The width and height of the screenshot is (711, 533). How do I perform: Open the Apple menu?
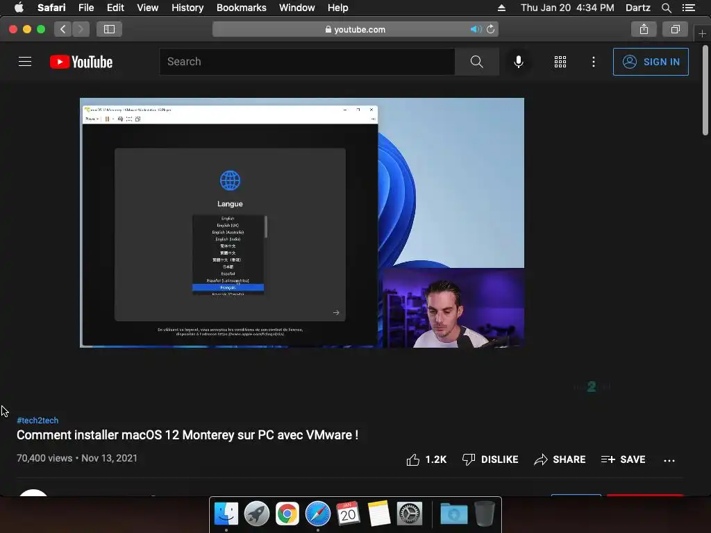tap(19, 8)
